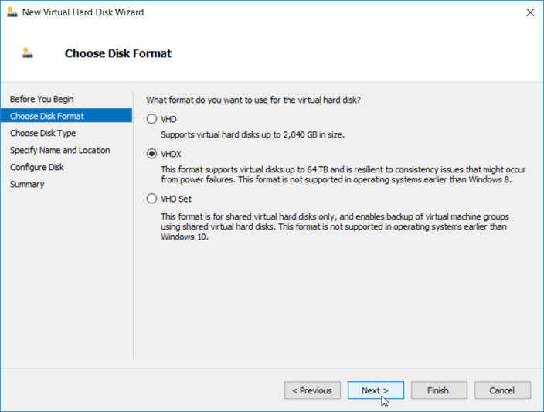Click the VHD option label text
The image size is (544, 412).
click(168, 119)
